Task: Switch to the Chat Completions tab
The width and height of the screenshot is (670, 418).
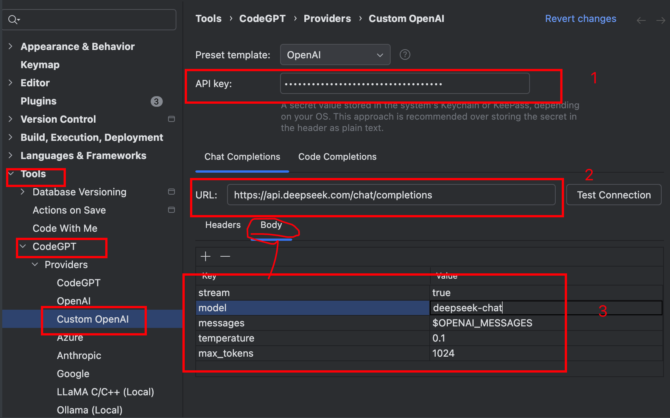Action: click(242, 157)
